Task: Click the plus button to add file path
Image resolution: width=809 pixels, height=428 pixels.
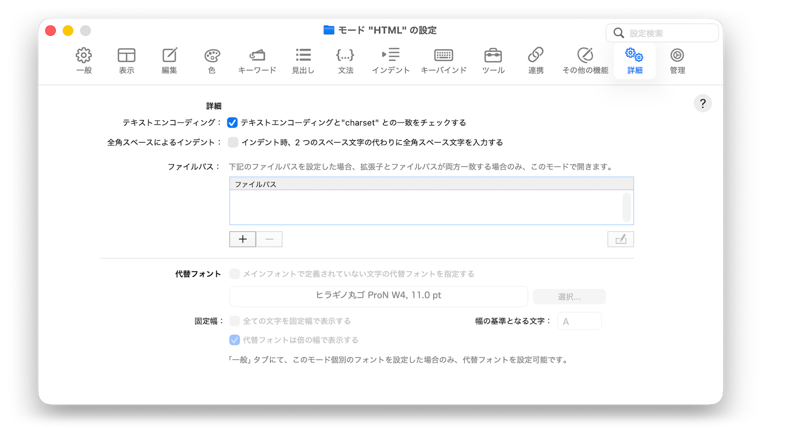Action: coord(243,239)
